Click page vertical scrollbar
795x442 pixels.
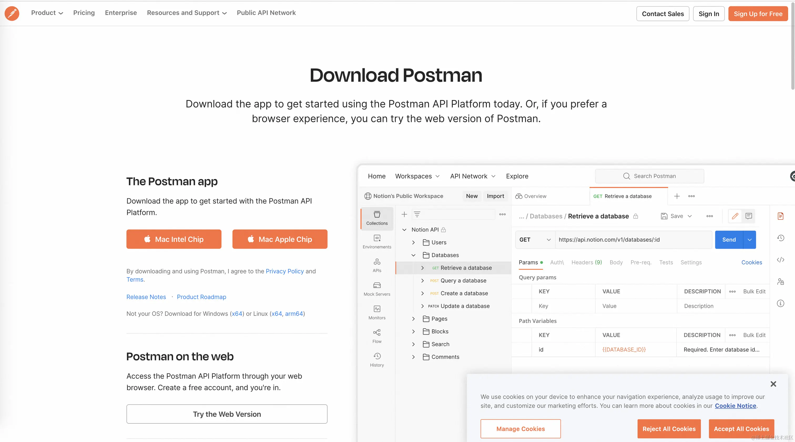[x=793, y=46]
